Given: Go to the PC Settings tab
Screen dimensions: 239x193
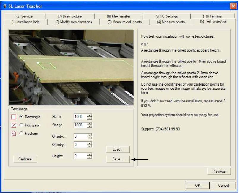Looking at the screenshot, I should [x=166, y=16].
